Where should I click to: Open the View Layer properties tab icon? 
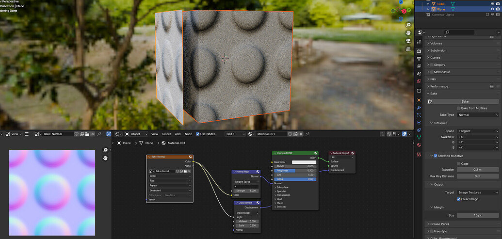point(419,66)
